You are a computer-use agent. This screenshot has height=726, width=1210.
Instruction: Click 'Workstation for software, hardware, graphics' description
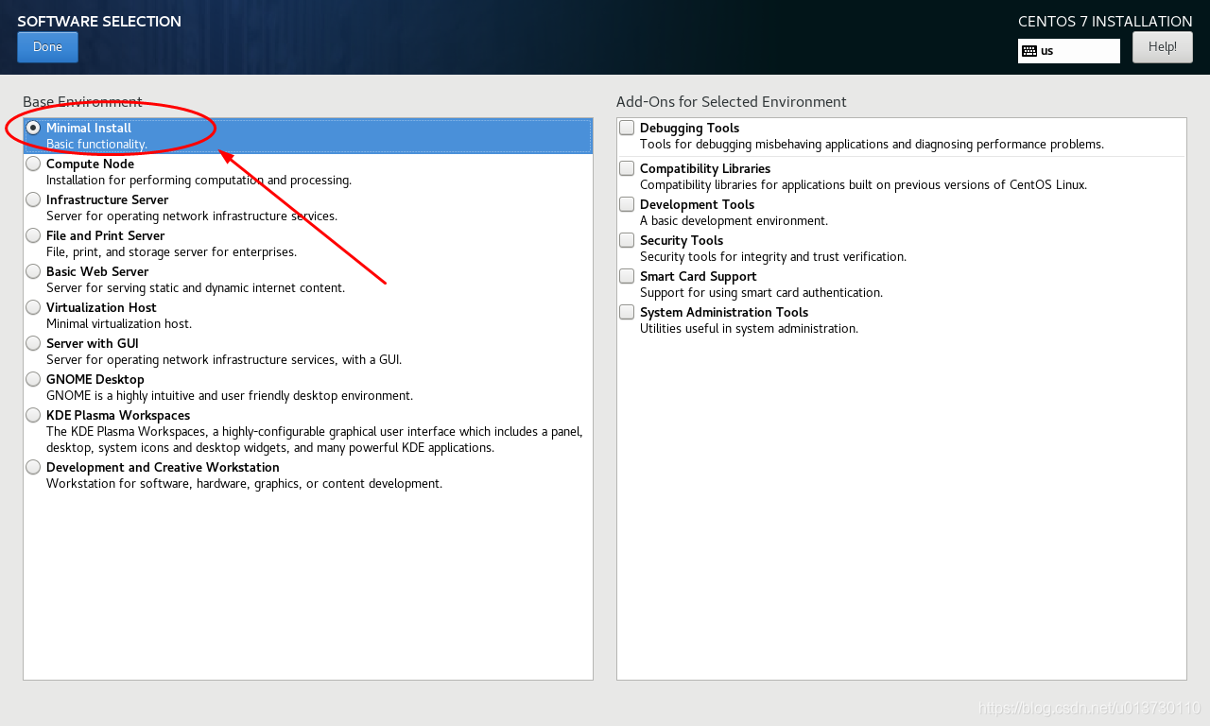pyautogui.click(x=244, y=483)
